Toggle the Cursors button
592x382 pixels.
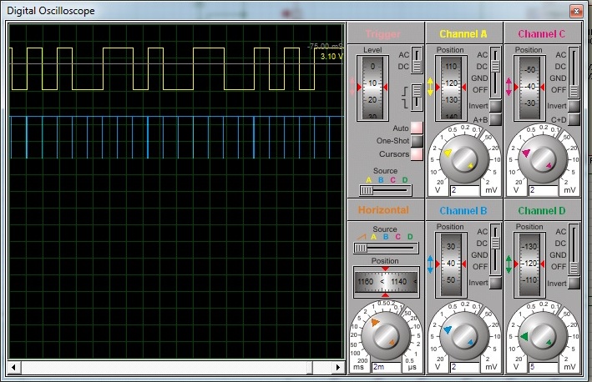click(x=417, y=154)
